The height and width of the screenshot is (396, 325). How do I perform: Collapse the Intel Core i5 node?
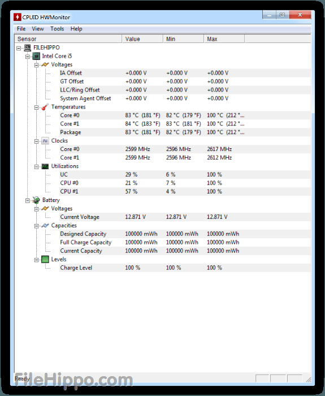(28, 57)
